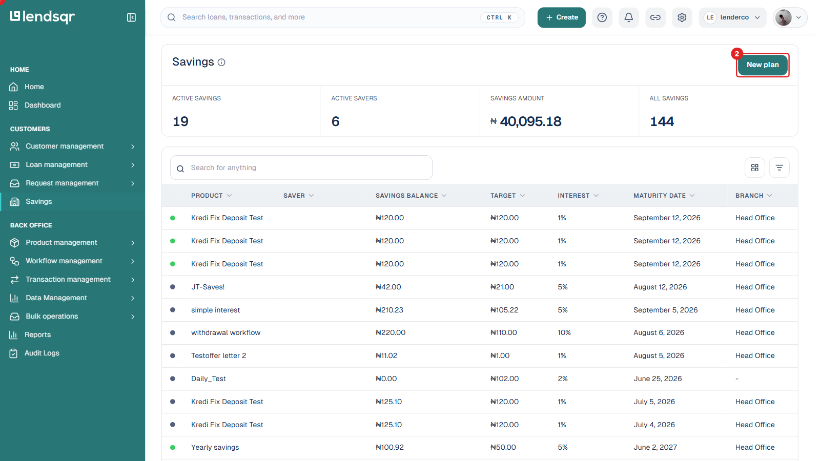820x461 pixels.
Task: Open Savings menu item
Action: pyautogui.click(x=72, y=202)
